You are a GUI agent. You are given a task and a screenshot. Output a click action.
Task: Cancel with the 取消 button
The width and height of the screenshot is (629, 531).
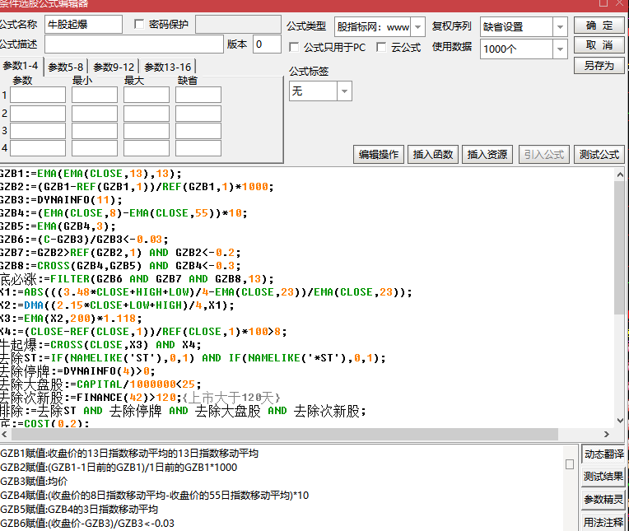(599, 45)
